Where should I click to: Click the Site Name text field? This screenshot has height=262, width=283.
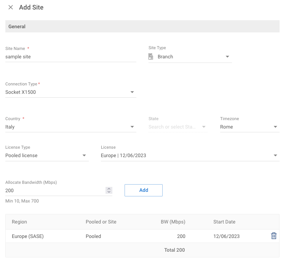click(70, 57)
